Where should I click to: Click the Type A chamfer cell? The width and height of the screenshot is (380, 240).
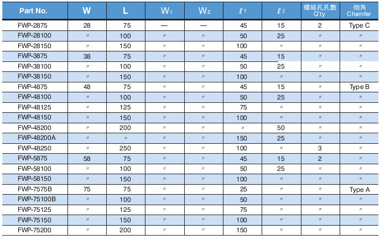359,189
